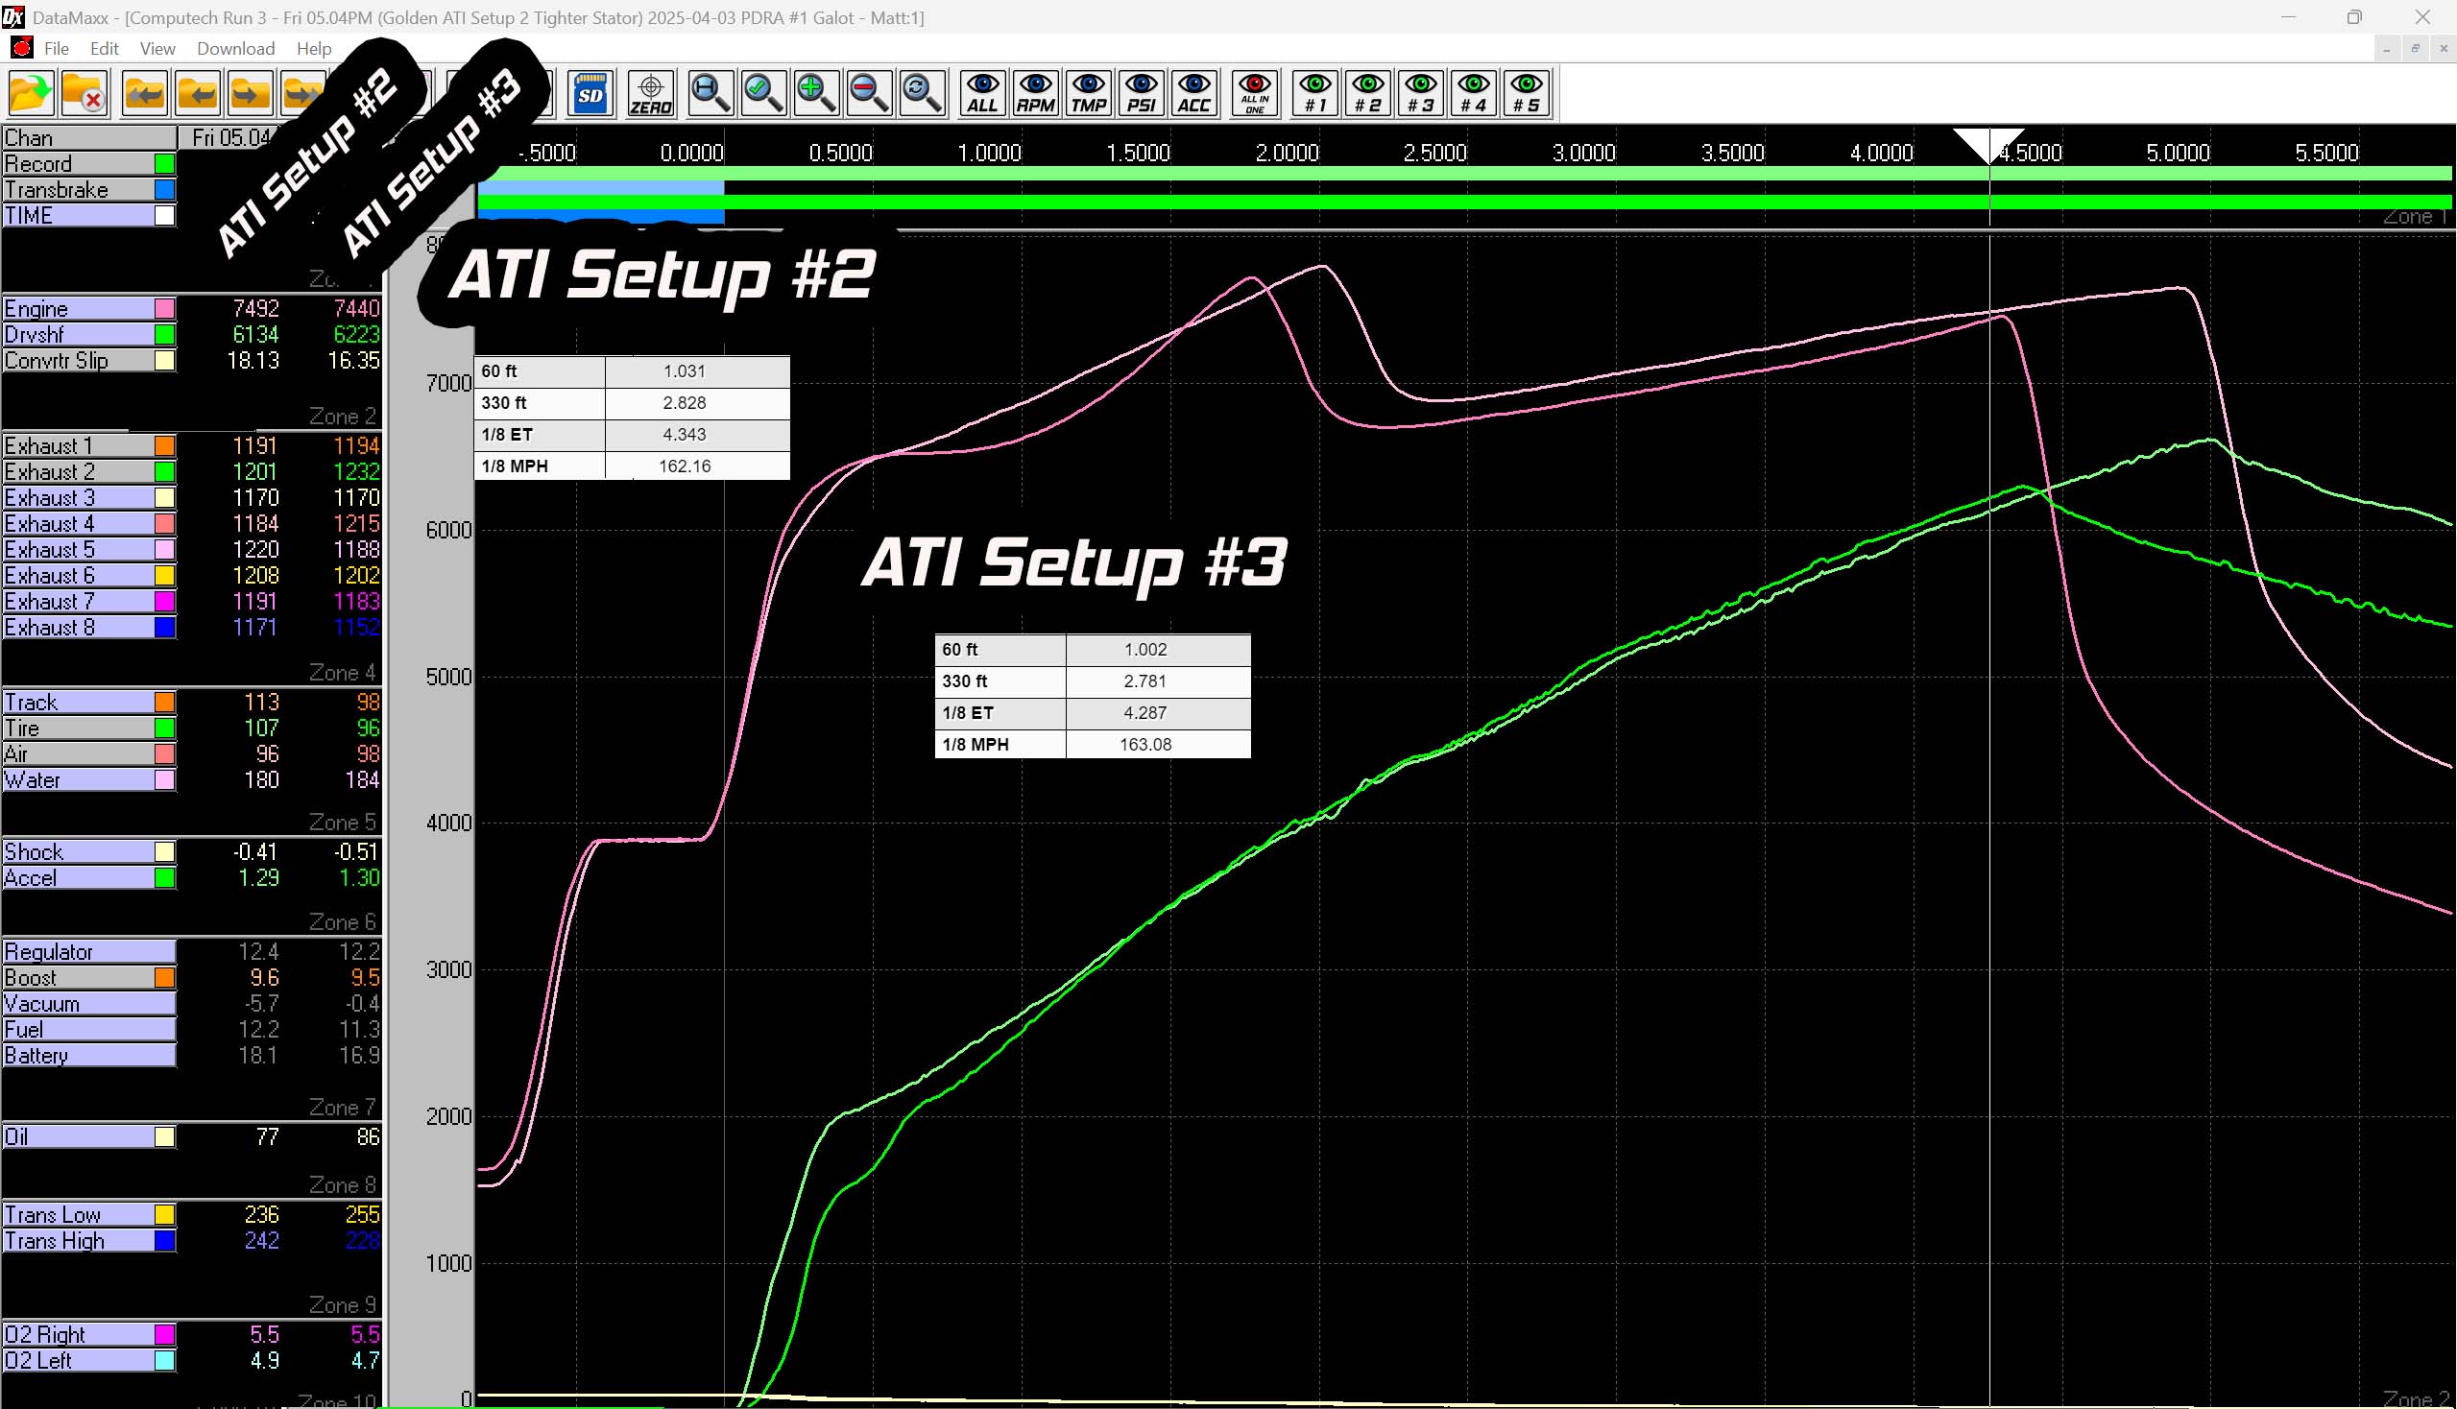
Task: Select the Exhaust 4 channel button
Action: point(89,523)
